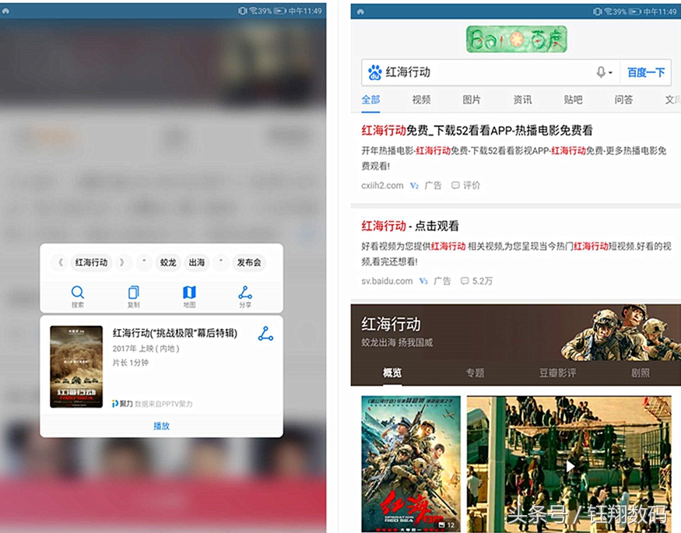This screenshot has height=533, width=681.
Task: Switch to the 视频 tab
Action: (x=421, y=100)
